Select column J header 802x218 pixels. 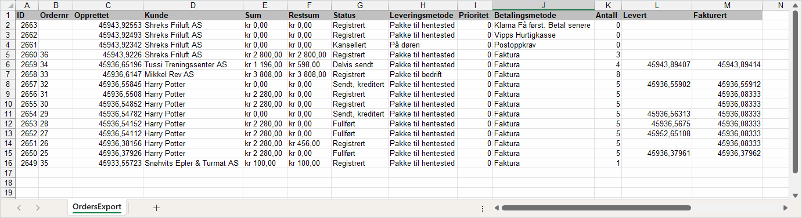pyautogui.click(x=544, y=5)
